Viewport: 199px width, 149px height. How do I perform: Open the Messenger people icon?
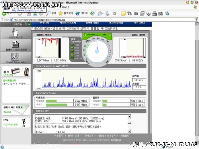click(167, 14)
